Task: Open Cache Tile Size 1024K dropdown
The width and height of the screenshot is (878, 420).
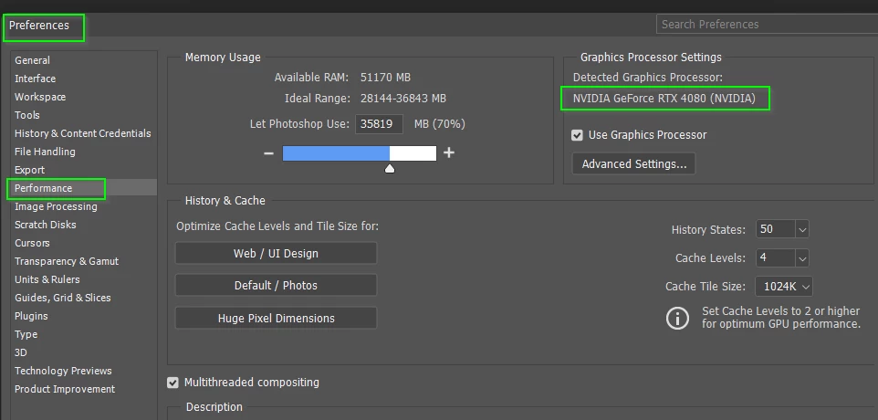Action: pos(784,286)
